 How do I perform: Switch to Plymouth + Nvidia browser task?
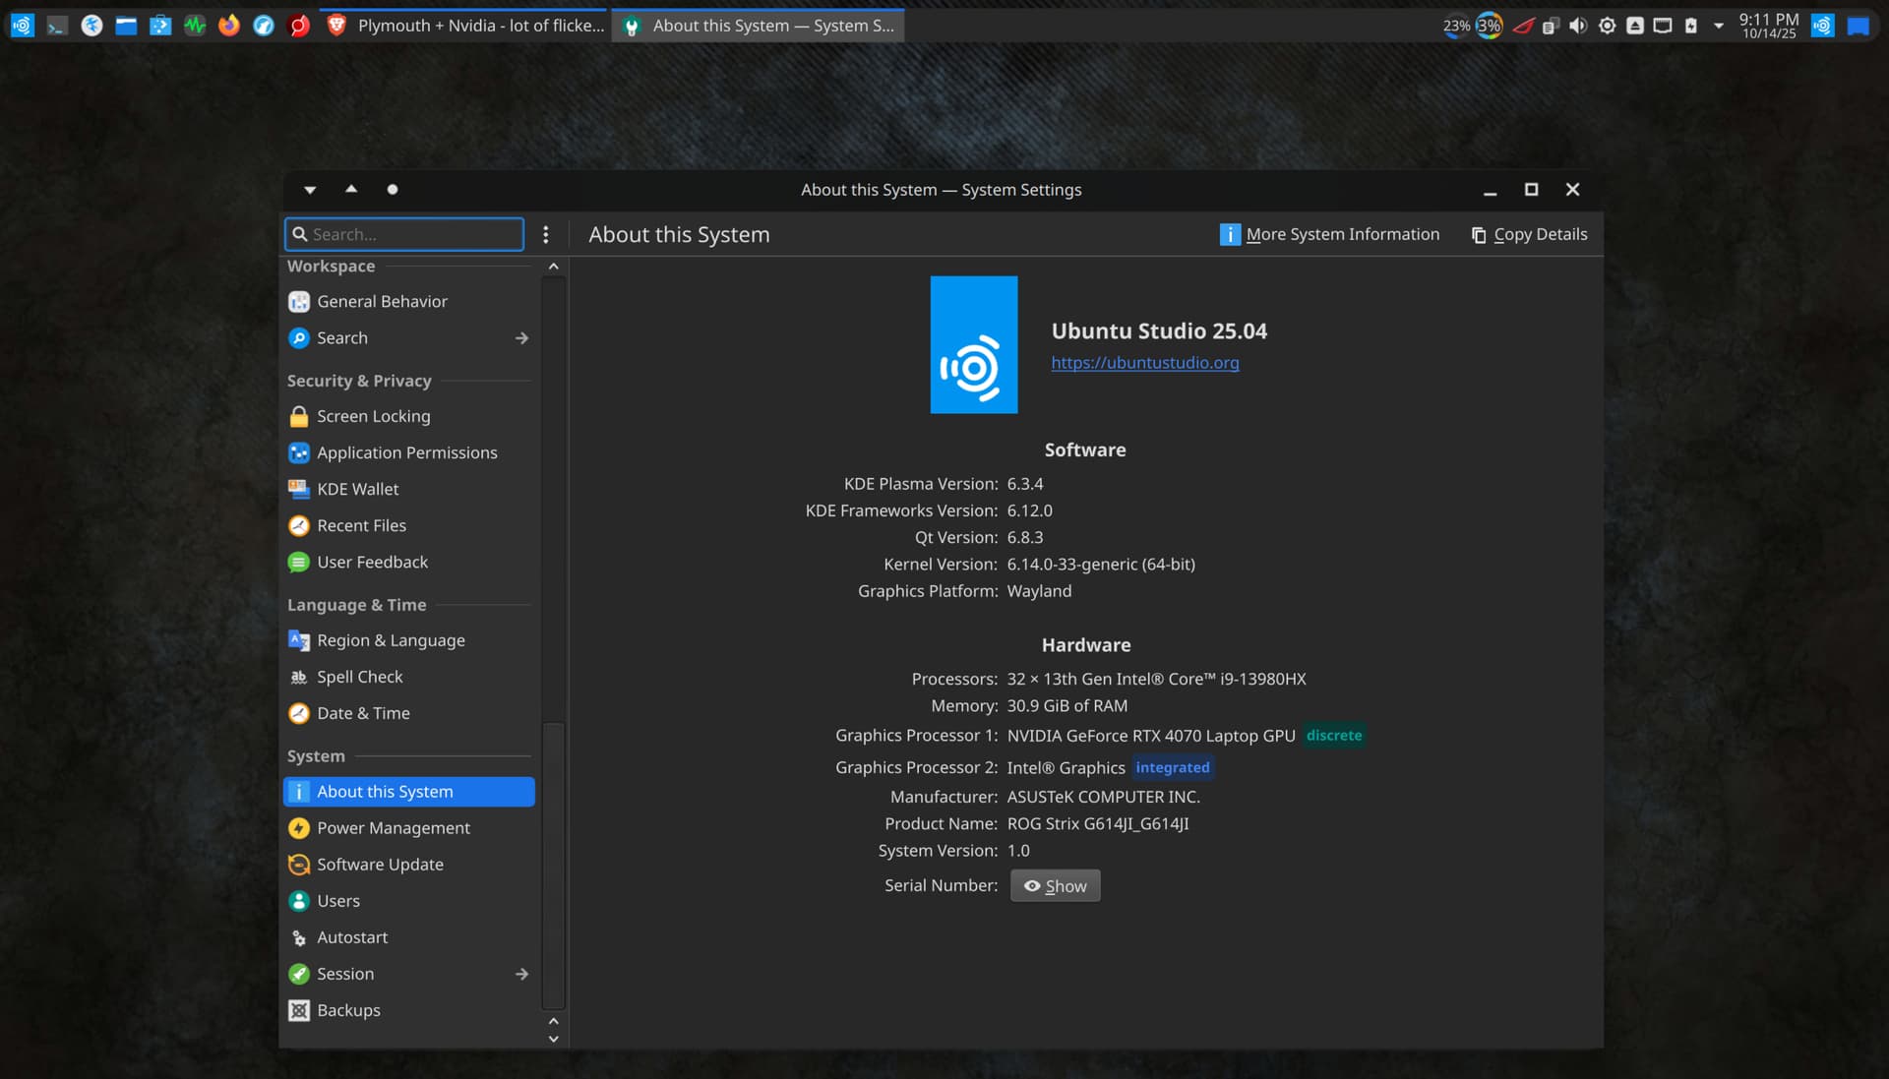pos(465,26)
